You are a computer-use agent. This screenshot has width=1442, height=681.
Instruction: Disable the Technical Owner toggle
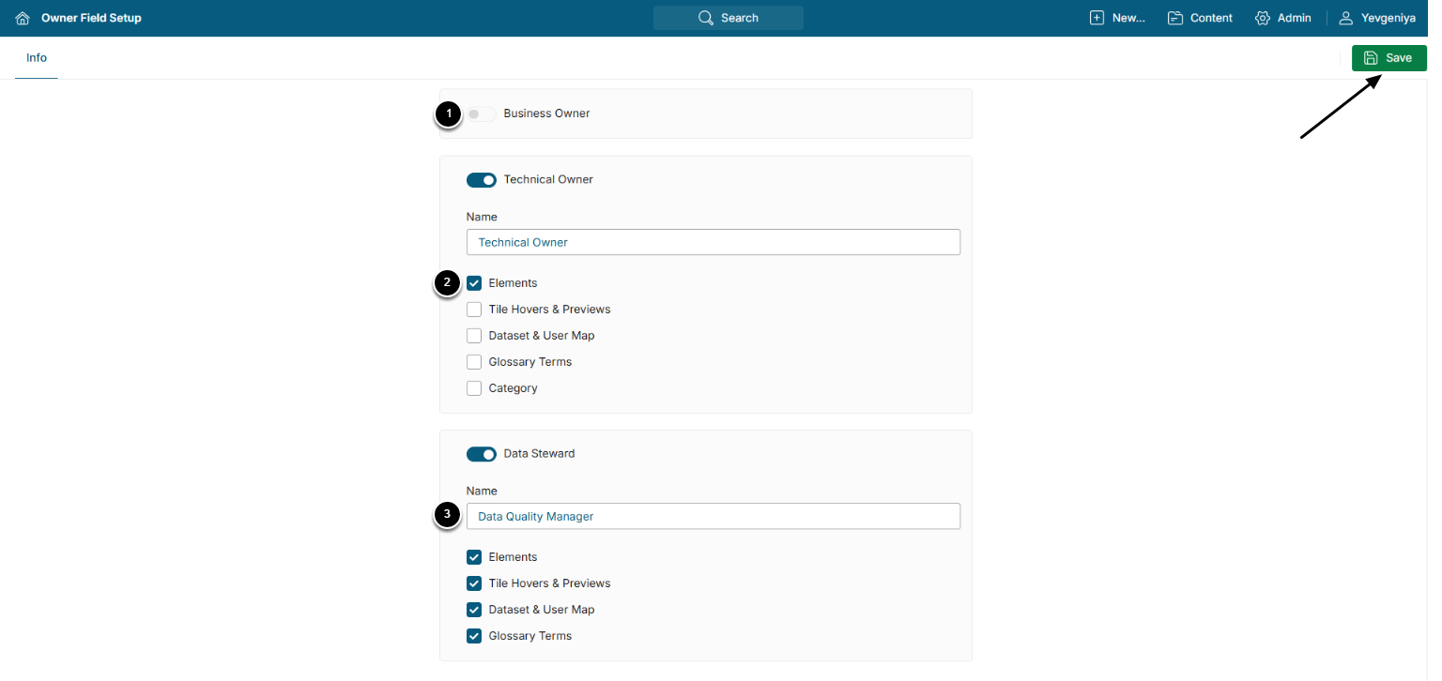(x=482, y=179)
